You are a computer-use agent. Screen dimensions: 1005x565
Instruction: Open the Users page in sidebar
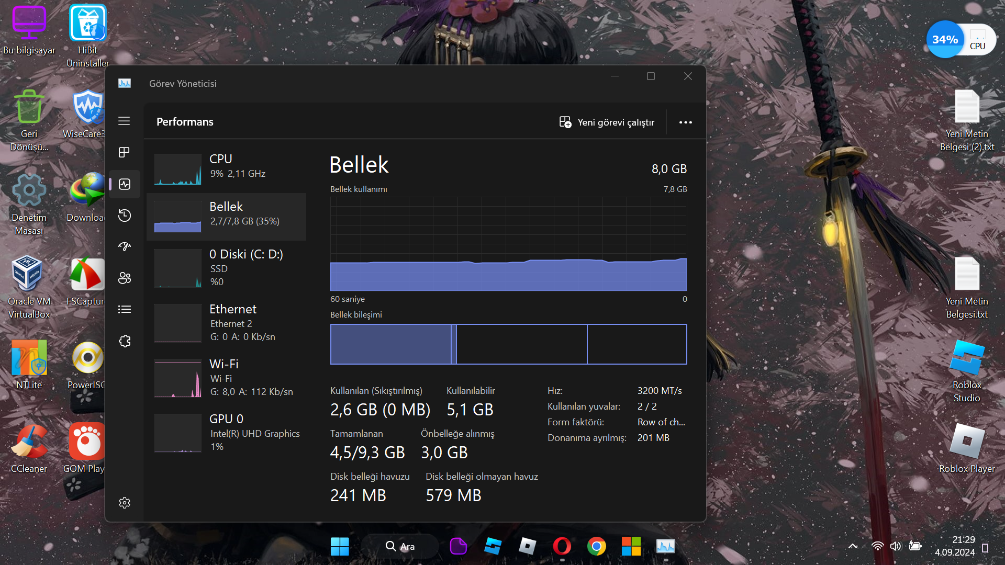click(x=125, y=278)
